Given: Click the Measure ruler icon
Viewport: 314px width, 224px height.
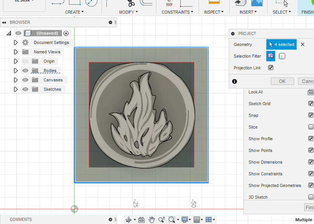Looking at the screenshot, I should coord(214,2).
